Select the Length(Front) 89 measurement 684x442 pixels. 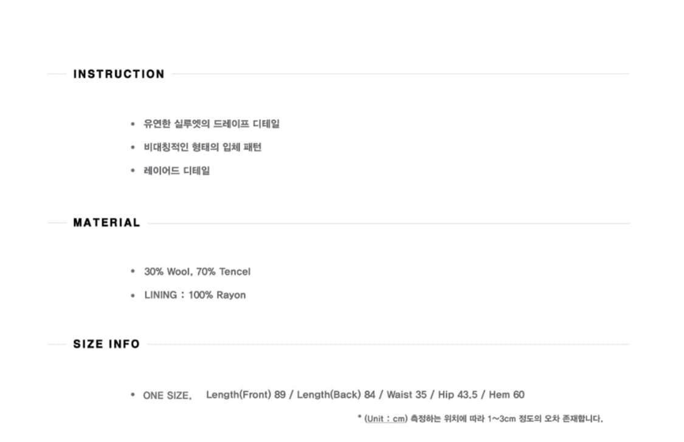[x=246, y=395]
